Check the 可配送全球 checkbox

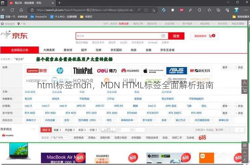(x=144, y=137)
